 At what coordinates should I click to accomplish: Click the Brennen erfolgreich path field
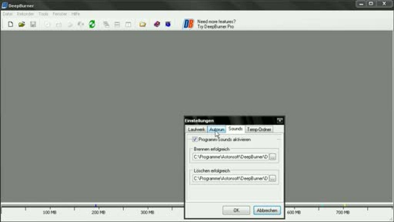[x=230, y=157]
